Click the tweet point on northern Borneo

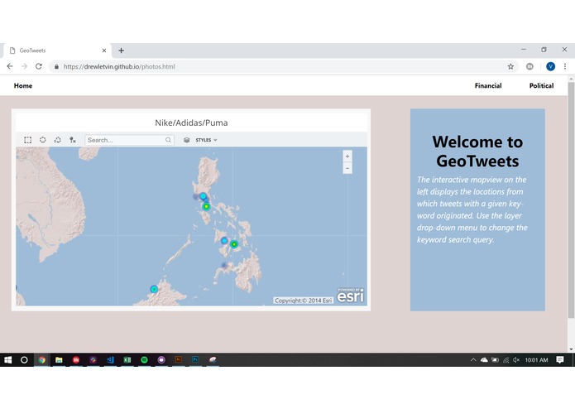154,289
